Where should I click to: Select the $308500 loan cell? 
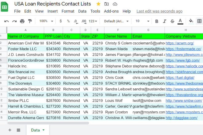54,78
